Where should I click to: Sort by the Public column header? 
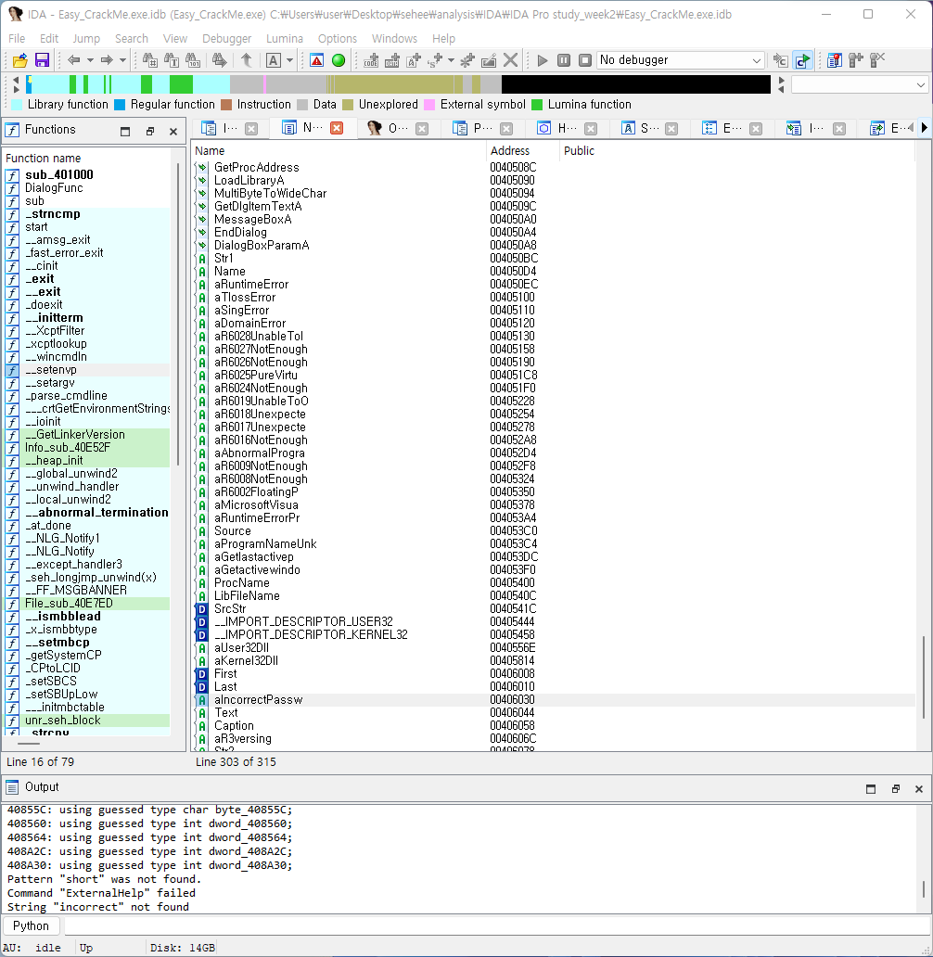coord(736,151)
